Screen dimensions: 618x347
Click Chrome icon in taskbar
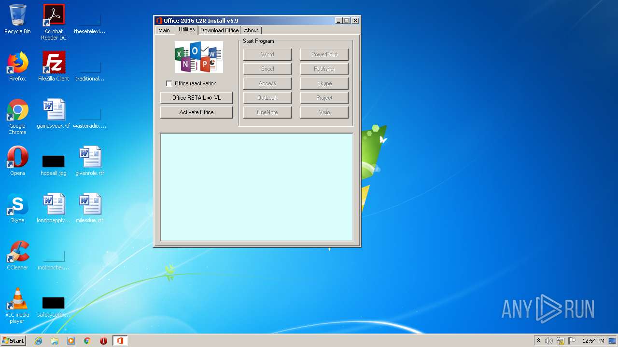(x=87, y=341)
